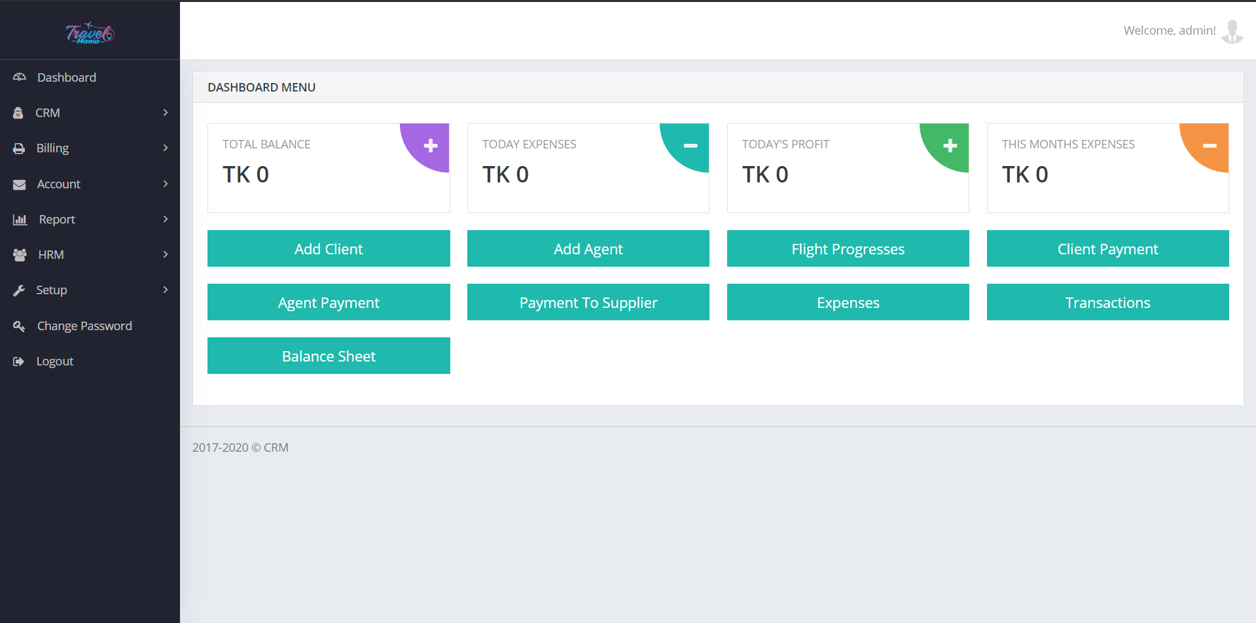Screen dimensions: 1256x623
Task: Click the Payment To Supplier button
Action: pyautogui.click(x=588, y=302)
